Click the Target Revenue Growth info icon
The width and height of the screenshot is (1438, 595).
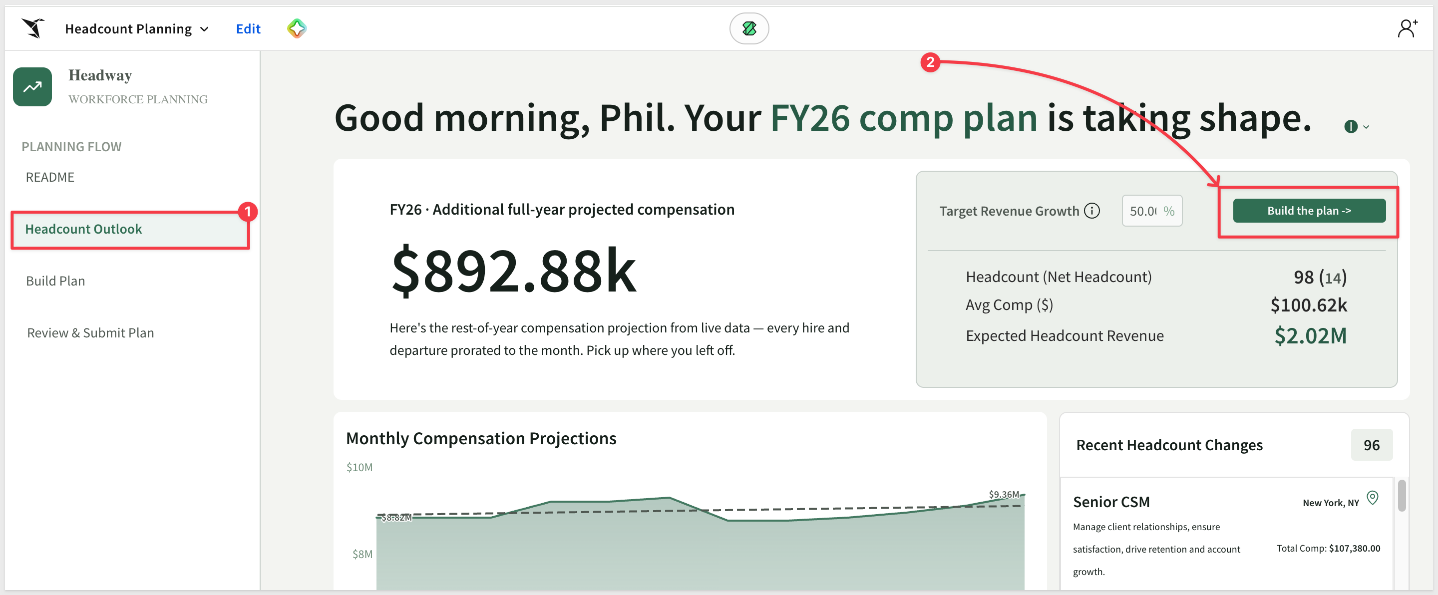click(x=1092, y=211)
